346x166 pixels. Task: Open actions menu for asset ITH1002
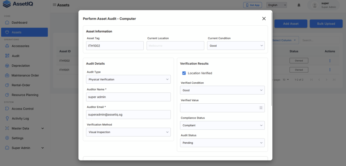coord(330,61)
